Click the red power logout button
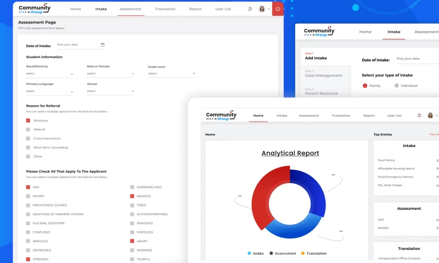Screen dimensions: 439x263 (278, 9)
